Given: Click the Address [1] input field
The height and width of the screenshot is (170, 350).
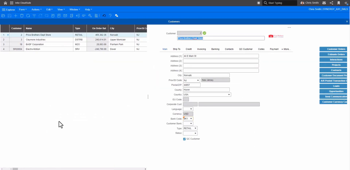Looking at the screenshot, I should tap(221, 56).
